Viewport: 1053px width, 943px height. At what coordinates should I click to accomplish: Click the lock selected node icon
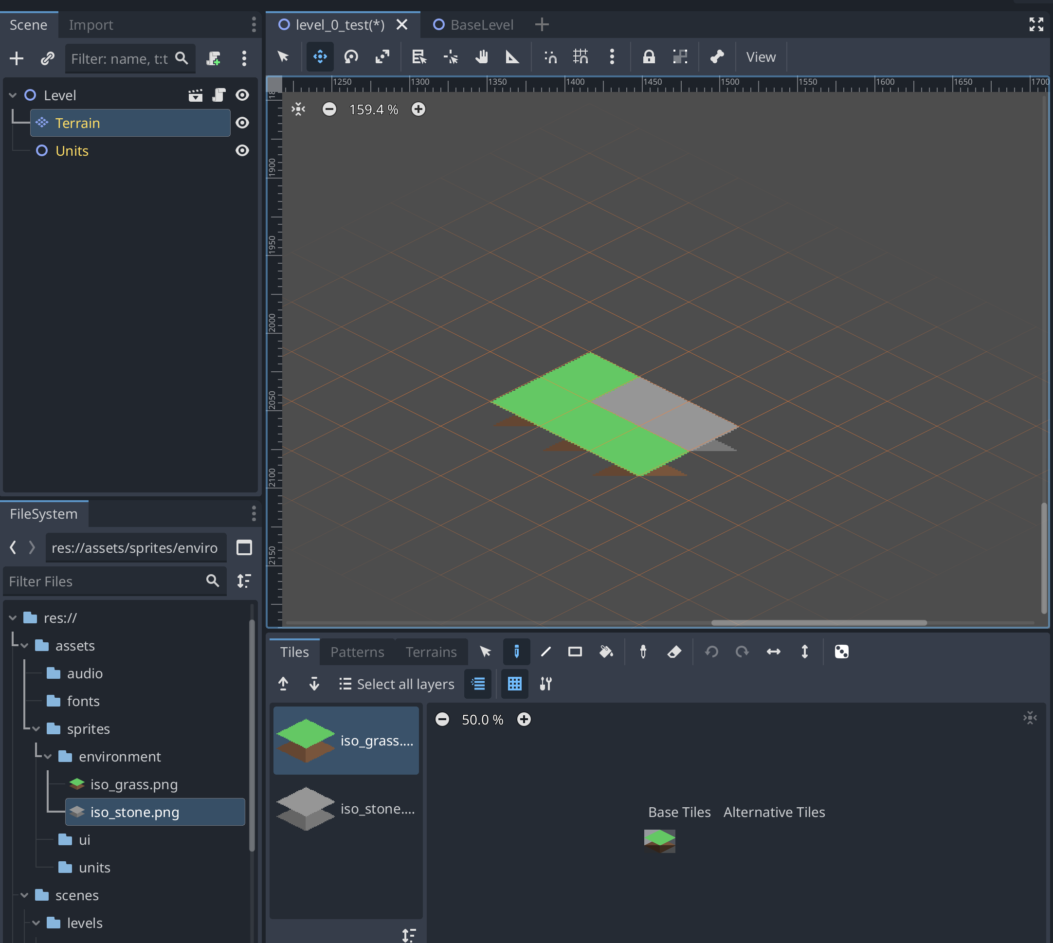coord(648,56)
